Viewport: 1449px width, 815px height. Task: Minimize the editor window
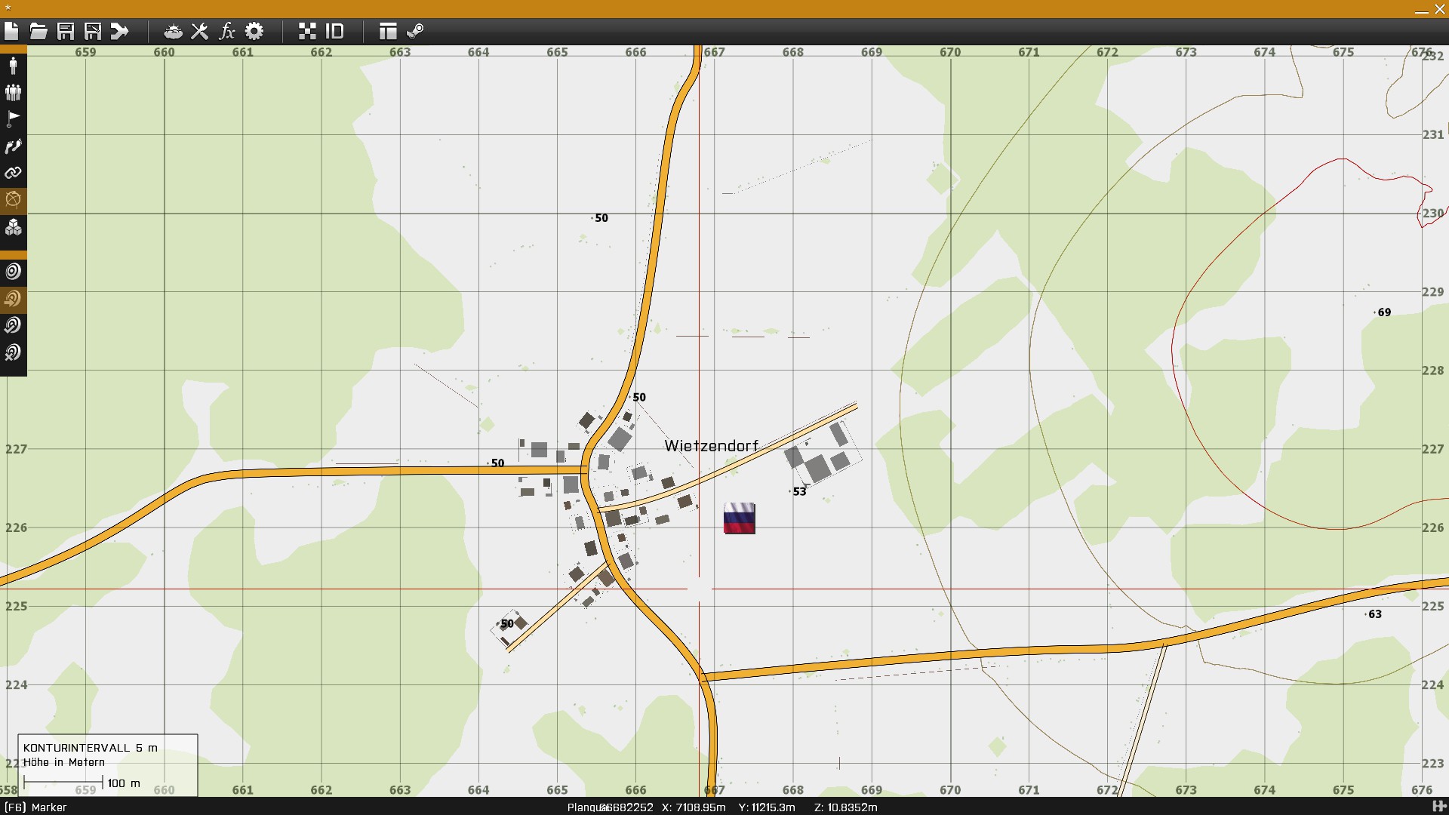coord(1421,10)
